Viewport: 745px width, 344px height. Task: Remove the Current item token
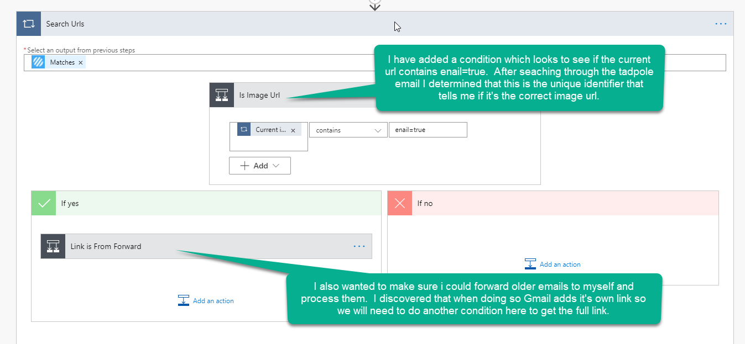(293, 130)
